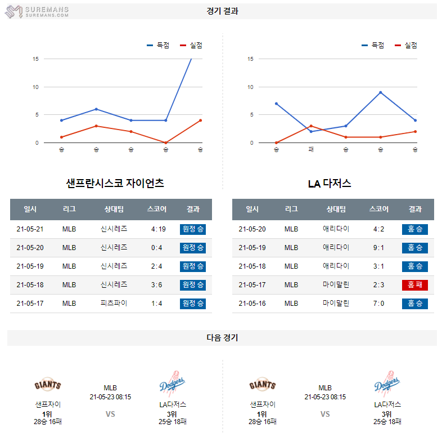Click the 스코어 column header in the Giants table

157,209
